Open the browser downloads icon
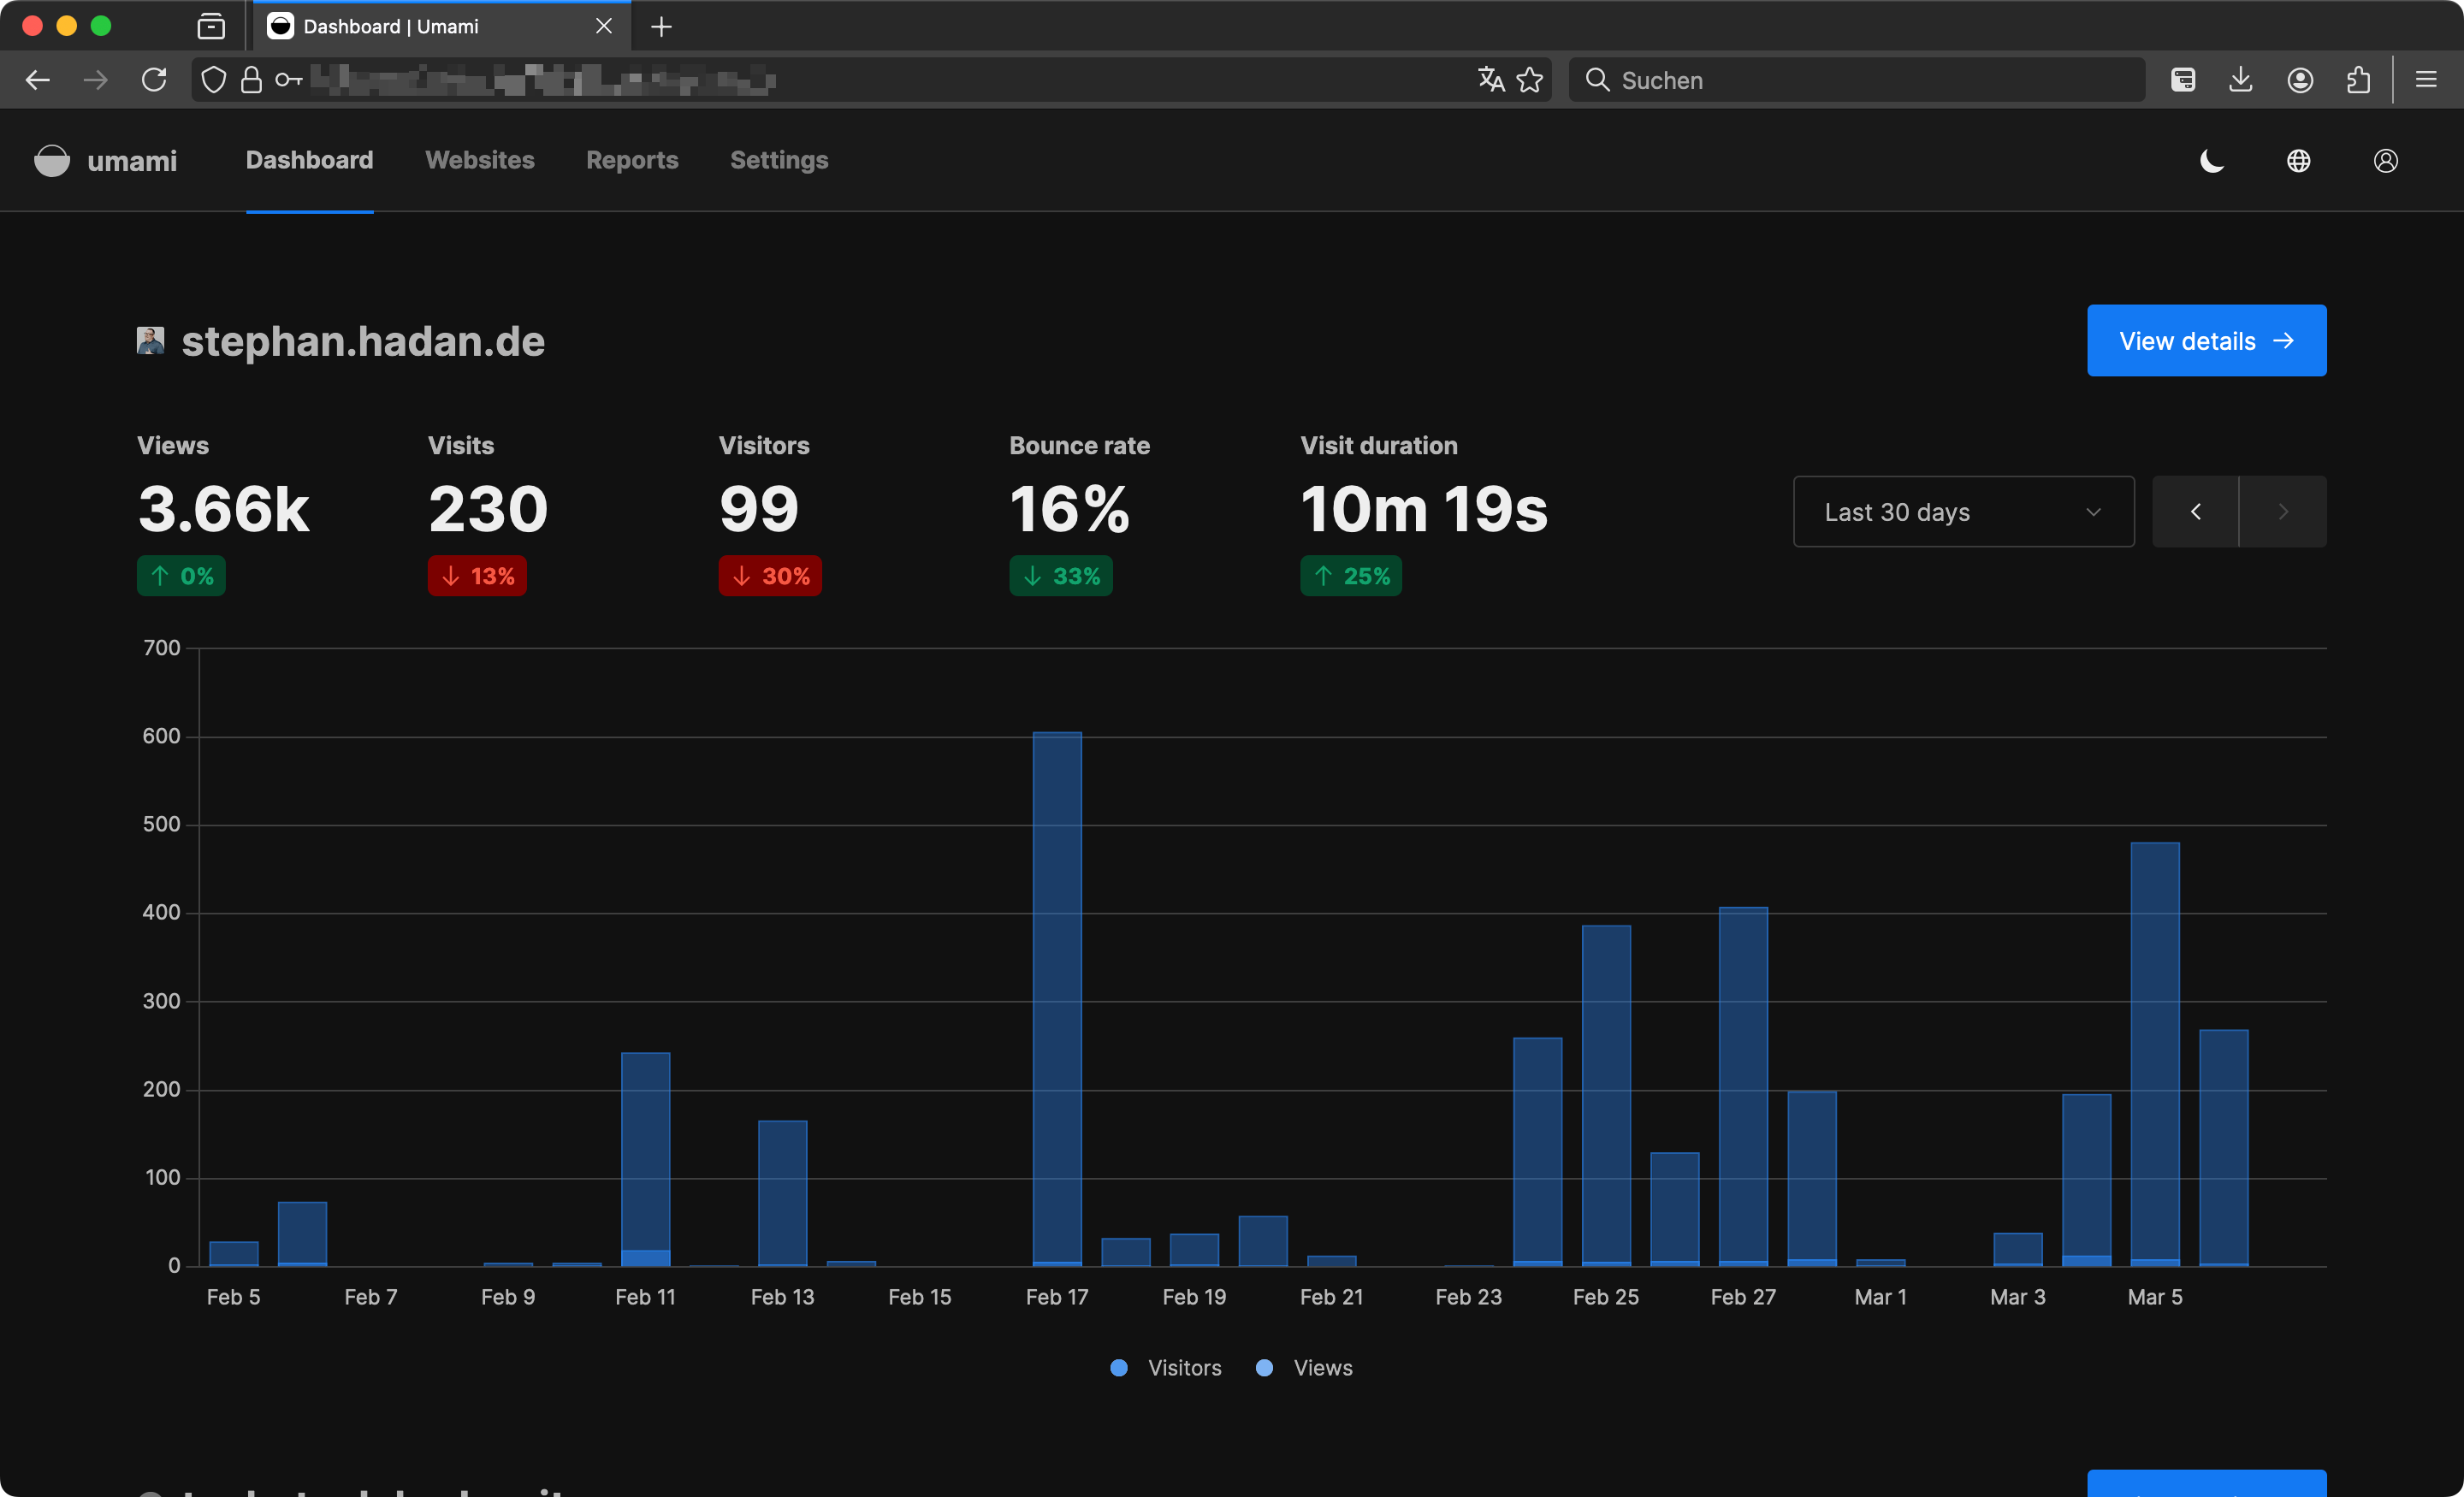2464x1497 pixels. pyautogui.click(x=2240, y=80)
